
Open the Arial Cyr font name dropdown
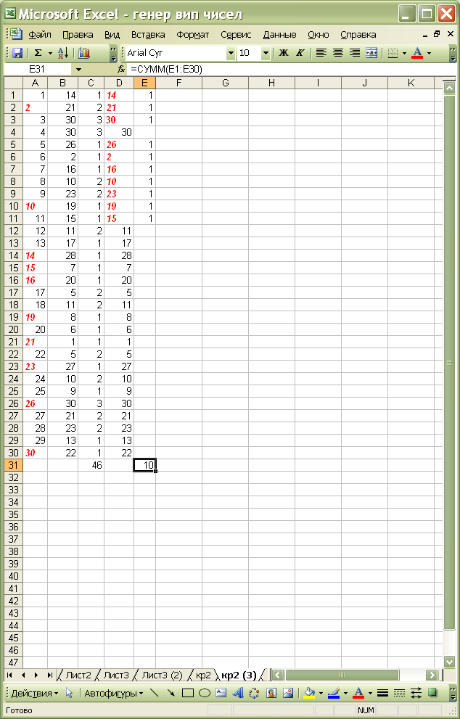coord(231,53)
